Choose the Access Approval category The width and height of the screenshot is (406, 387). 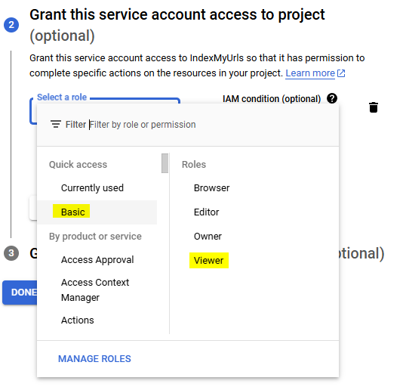tap(97, 260)
